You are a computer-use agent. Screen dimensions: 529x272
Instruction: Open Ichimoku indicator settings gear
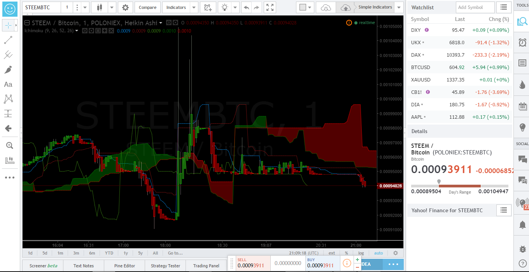[x=91, y=31]
